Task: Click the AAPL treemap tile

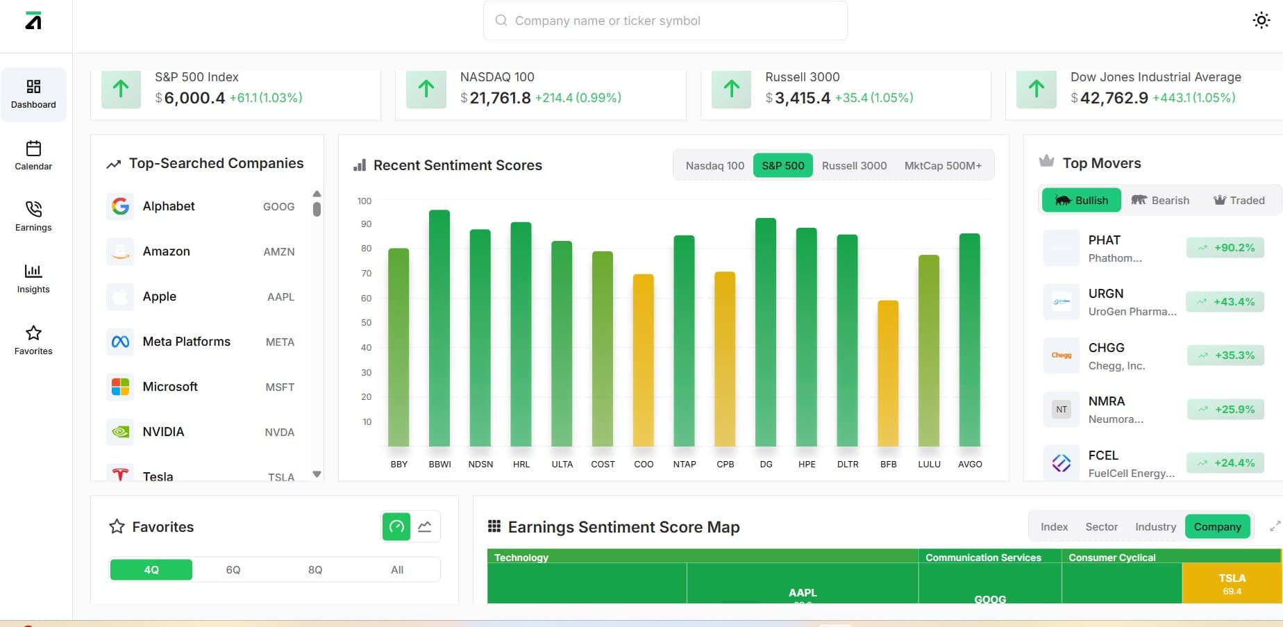Action: pos(802,583)
